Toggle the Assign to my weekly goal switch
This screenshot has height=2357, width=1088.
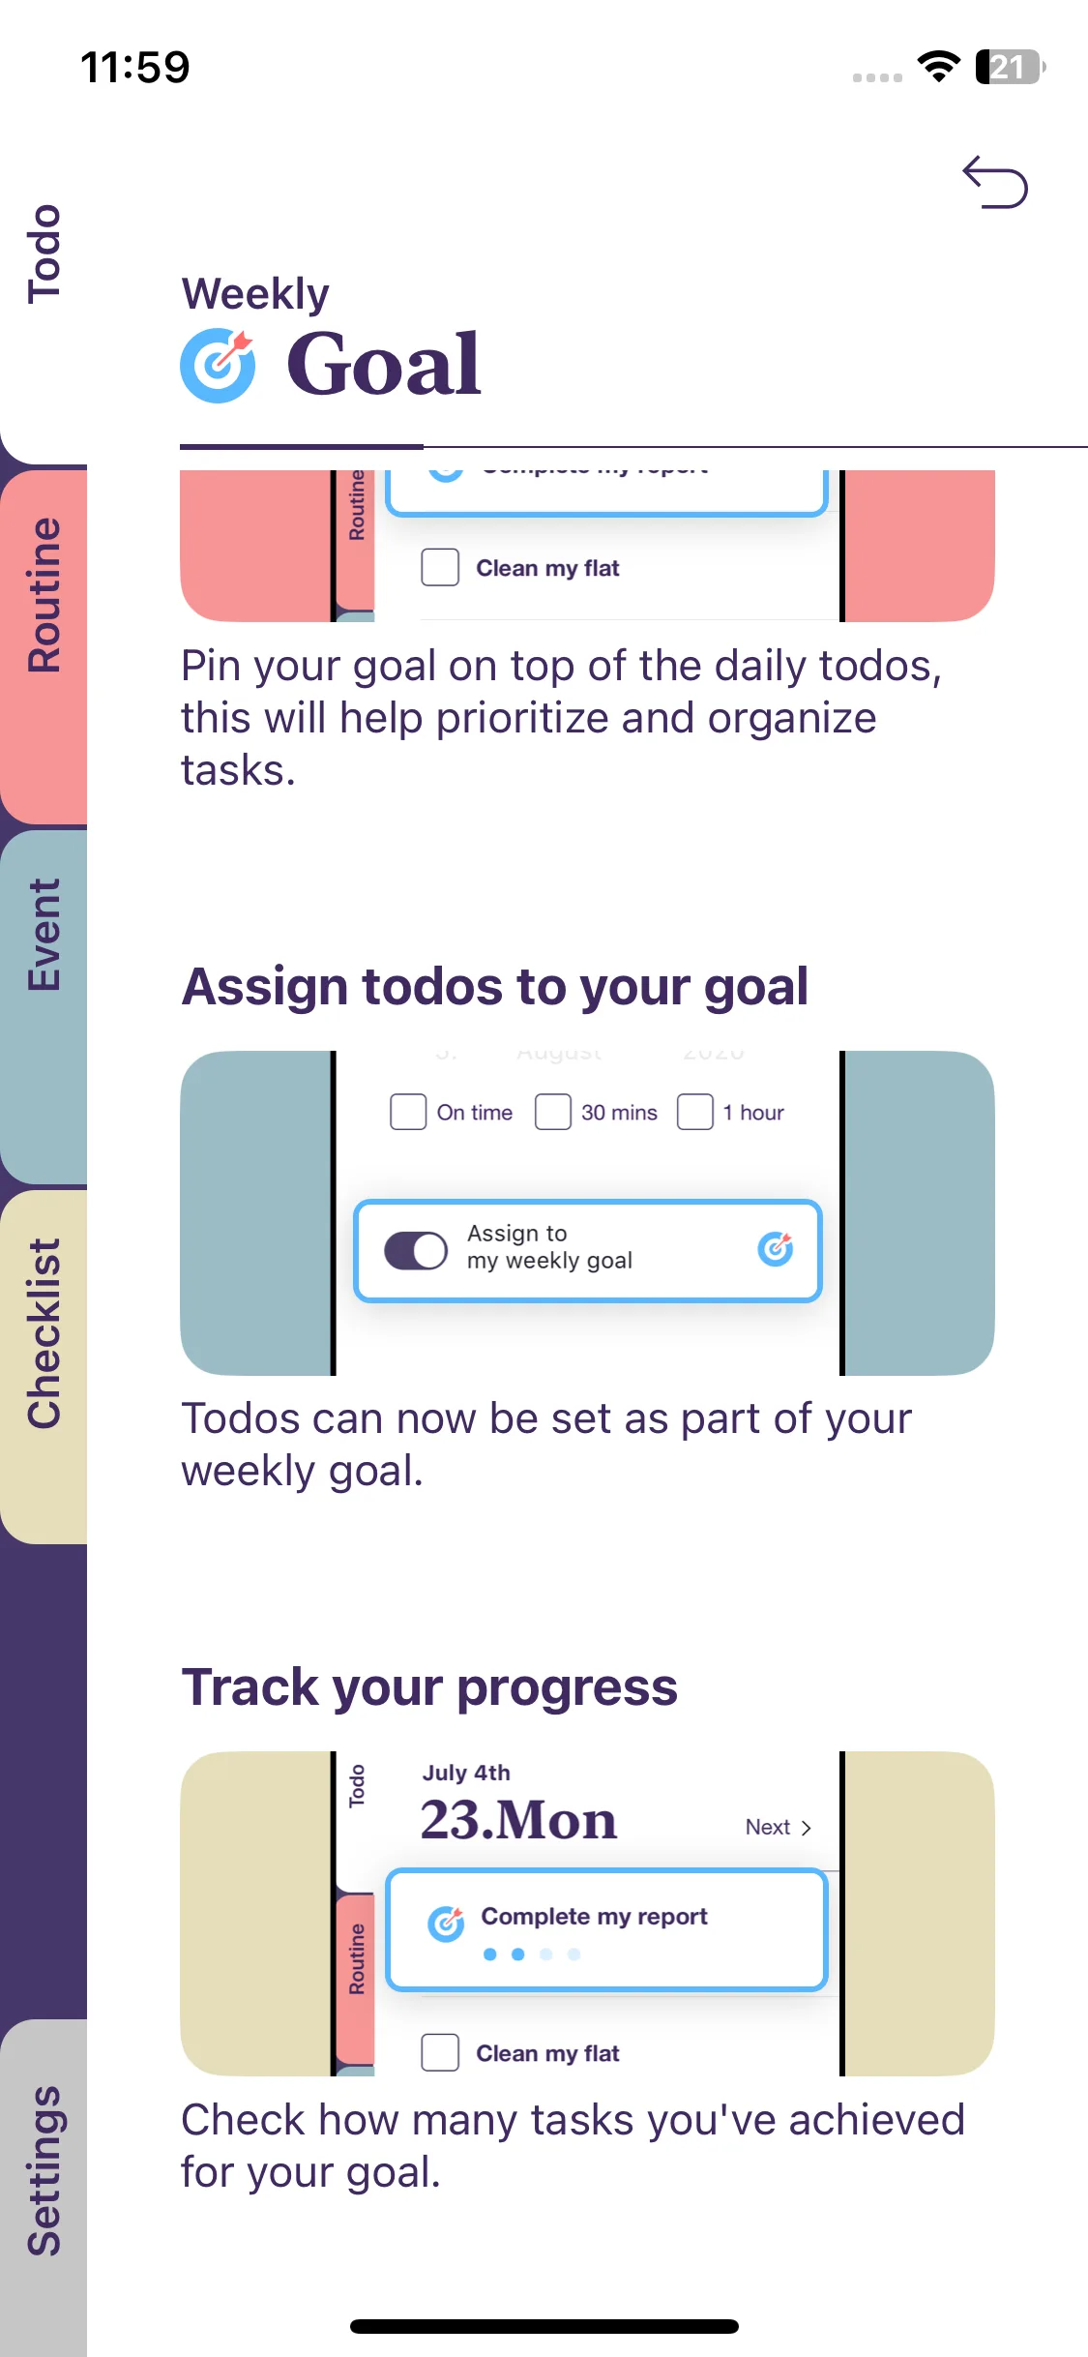click(416, 1250)
